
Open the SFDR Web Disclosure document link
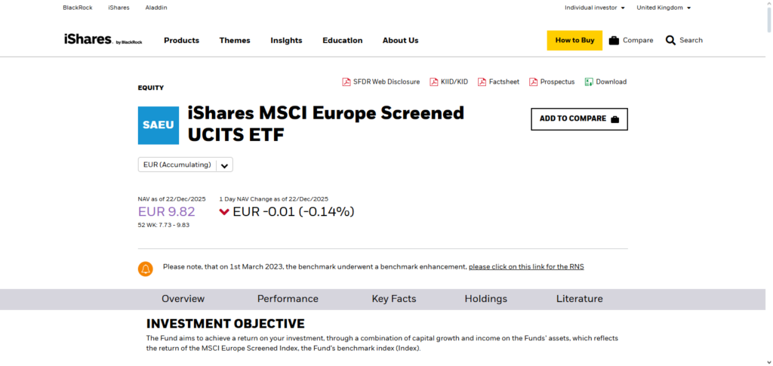pyautogui.click(x=386, y=82)
